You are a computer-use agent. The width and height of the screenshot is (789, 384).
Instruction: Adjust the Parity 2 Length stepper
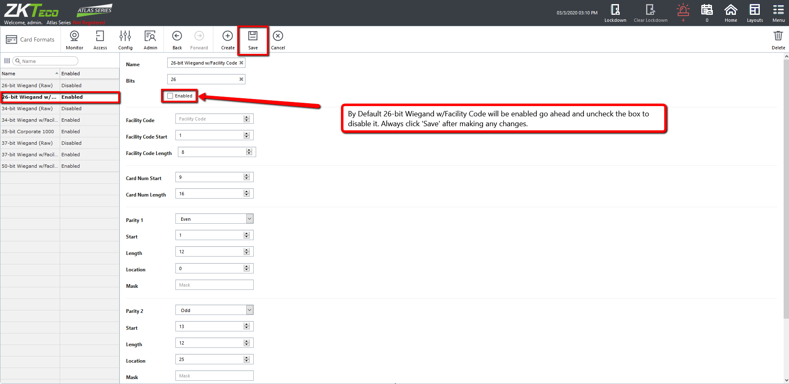coord(247,343)
